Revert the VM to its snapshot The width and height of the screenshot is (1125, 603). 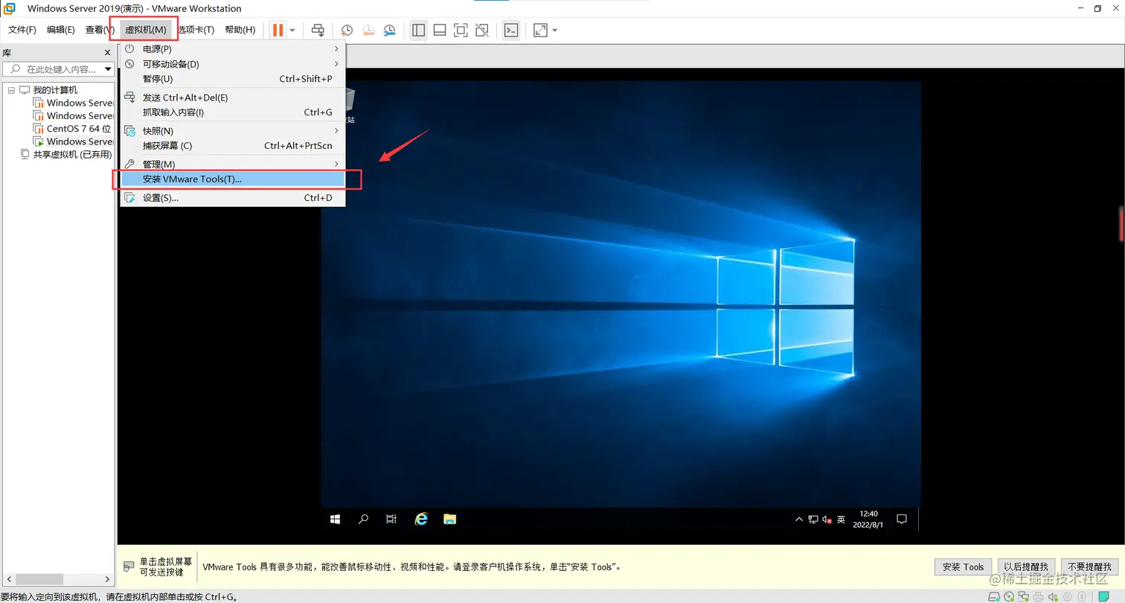(369, 30)
